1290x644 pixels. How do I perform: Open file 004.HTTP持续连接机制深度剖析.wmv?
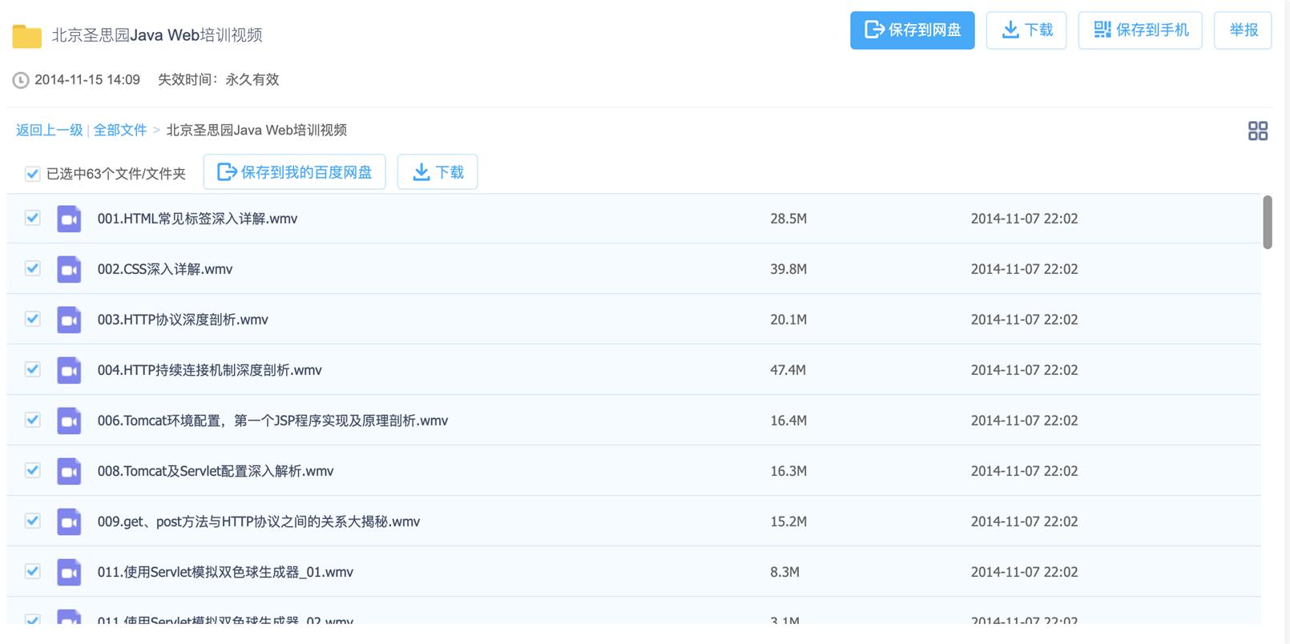[x=210, y=370]
